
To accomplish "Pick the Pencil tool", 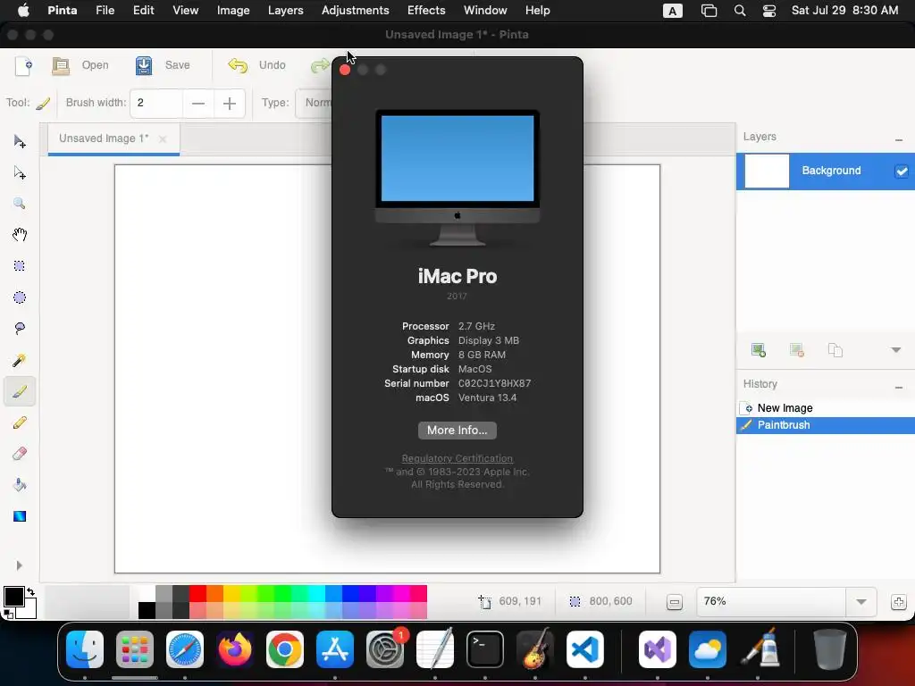I will pyautogui.click(x=20, y=422).
